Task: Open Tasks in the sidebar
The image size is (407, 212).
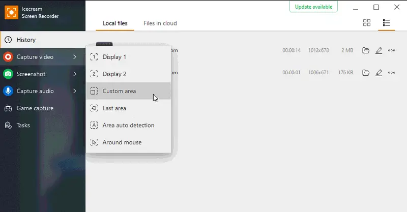Action: click(x=43, y=126)
